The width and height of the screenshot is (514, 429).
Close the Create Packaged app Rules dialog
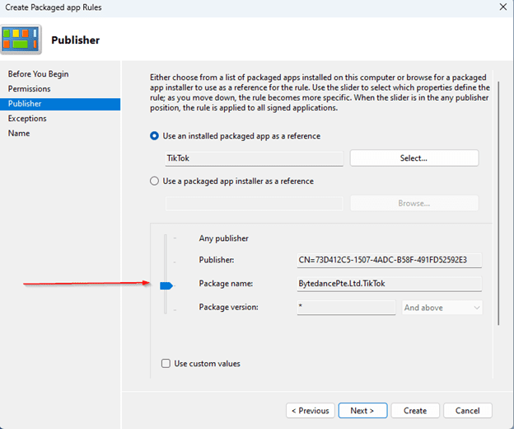(502, 7)
